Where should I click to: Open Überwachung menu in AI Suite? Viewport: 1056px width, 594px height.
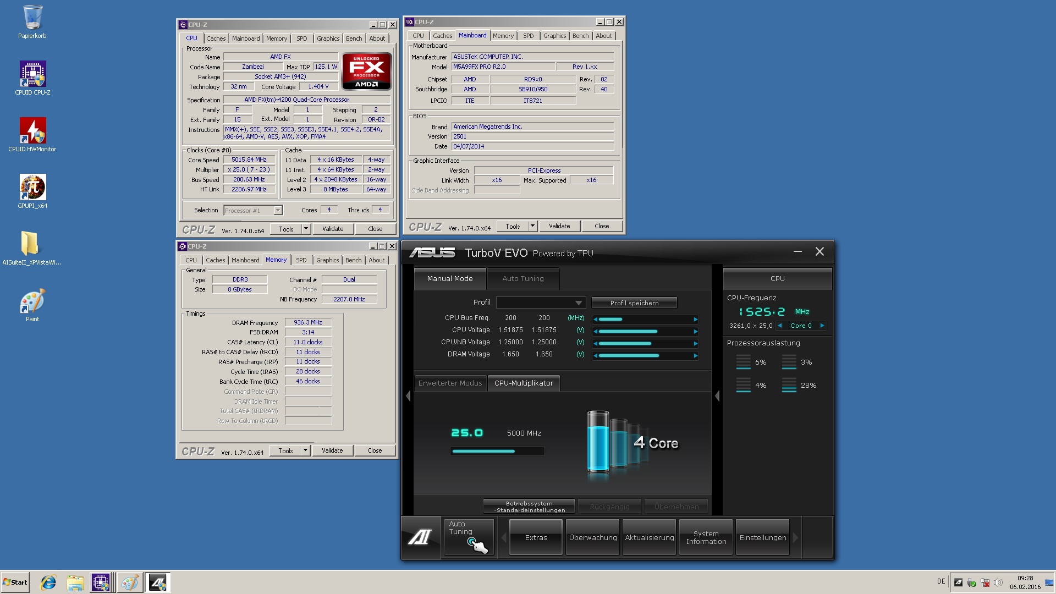click(x=593, y=537)
